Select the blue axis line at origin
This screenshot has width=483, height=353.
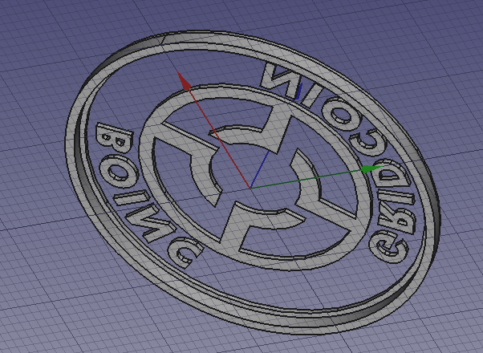[259, 170]
